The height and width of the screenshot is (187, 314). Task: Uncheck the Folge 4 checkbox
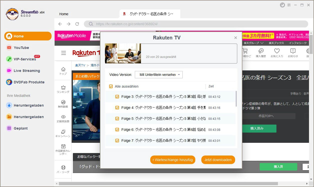pos(117,108)
